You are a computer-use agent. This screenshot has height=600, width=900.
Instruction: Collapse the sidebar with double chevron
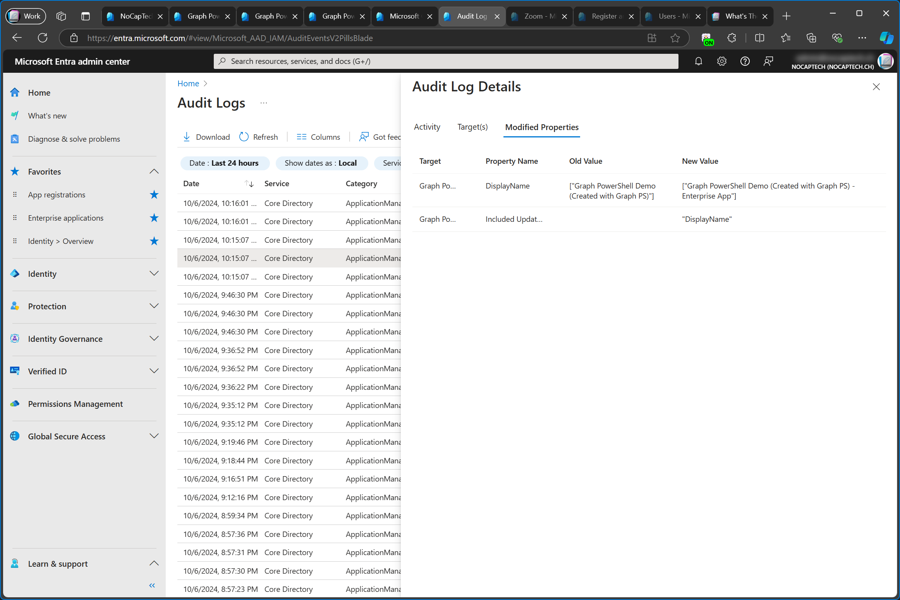pyautogui.click(x=152, y=585)
